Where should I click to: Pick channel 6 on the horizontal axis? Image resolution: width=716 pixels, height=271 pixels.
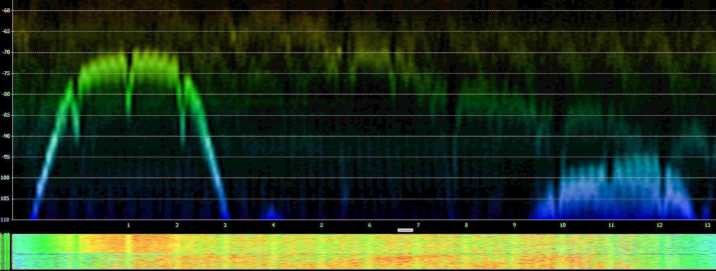point(369,225)
